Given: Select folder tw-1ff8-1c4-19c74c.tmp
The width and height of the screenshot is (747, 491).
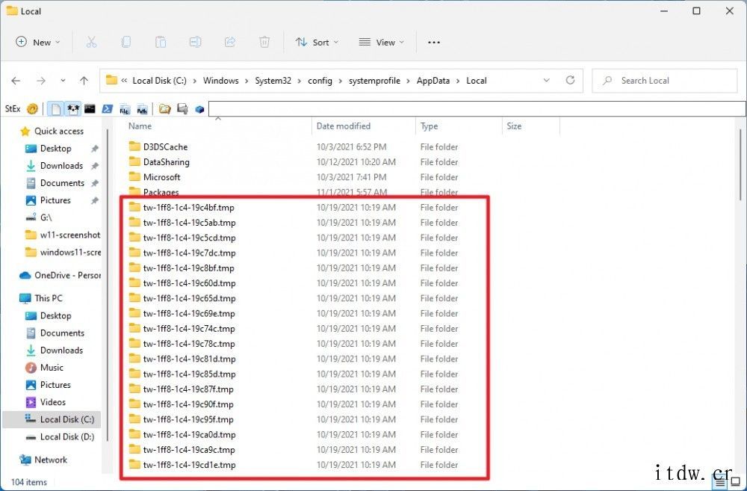Looking at the screenshot, I should (189, 328).
